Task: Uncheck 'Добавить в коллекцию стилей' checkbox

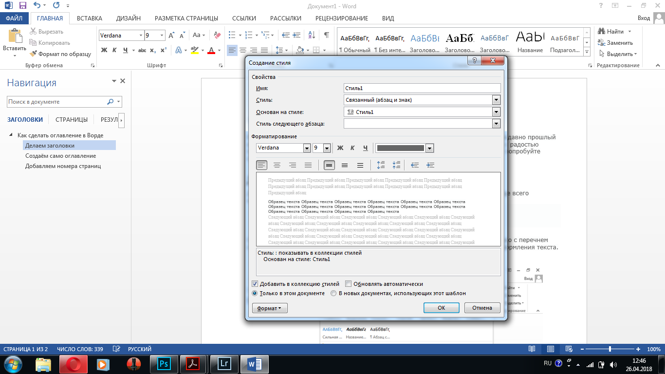Action: (255, 284)
